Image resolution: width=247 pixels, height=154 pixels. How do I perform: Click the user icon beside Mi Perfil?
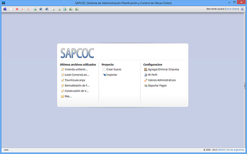pos(146,75)
